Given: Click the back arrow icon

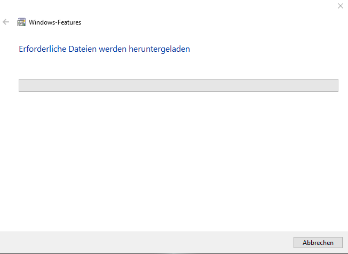Looking at the screenshot, I should [x=6, y=22].
